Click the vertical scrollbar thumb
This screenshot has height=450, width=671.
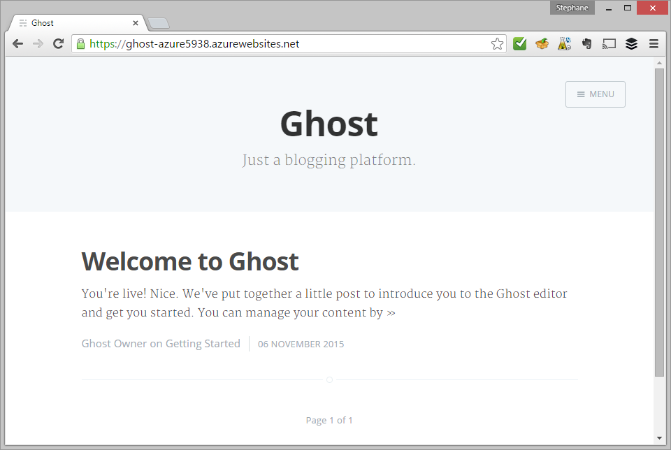(x=659, y=222)
